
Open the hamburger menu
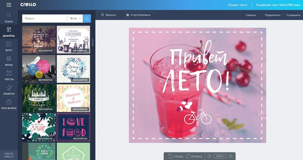(9, 5)
